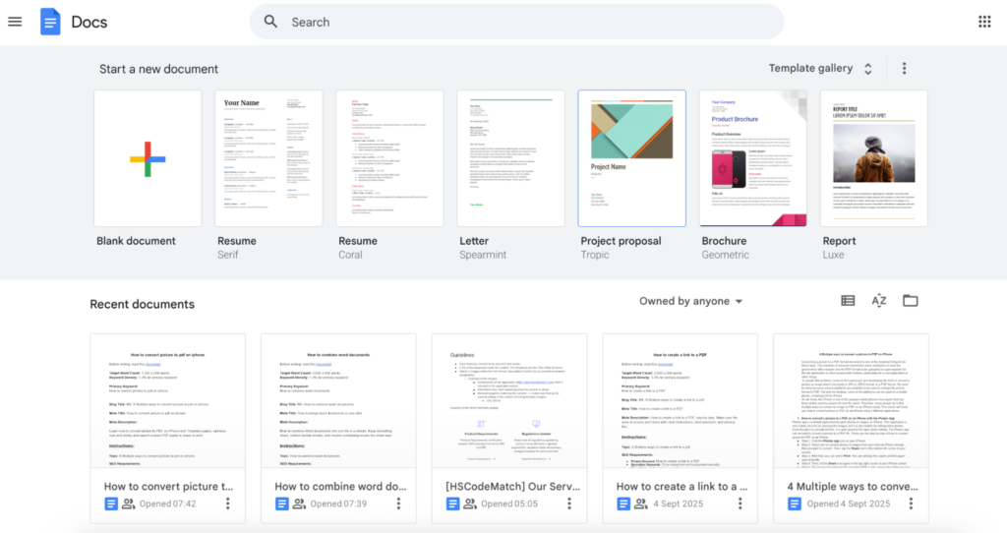
Task: Click the 'Report' template label
Action: [x=840, y=241]
